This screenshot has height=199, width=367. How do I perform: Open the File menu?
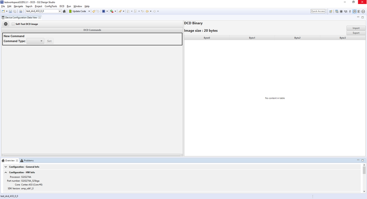coord(3,6)
